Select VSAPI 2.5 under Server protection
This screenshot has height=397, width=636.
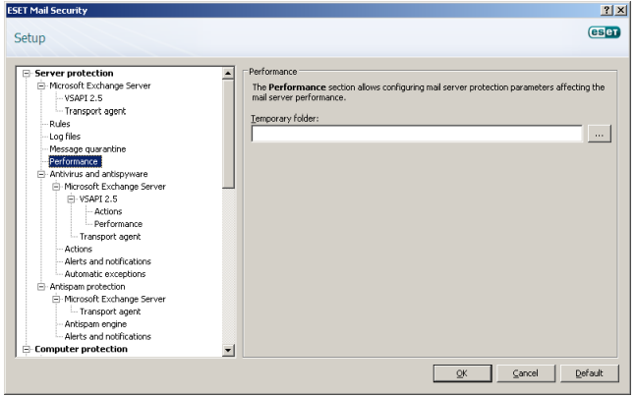tap(84, 98)
